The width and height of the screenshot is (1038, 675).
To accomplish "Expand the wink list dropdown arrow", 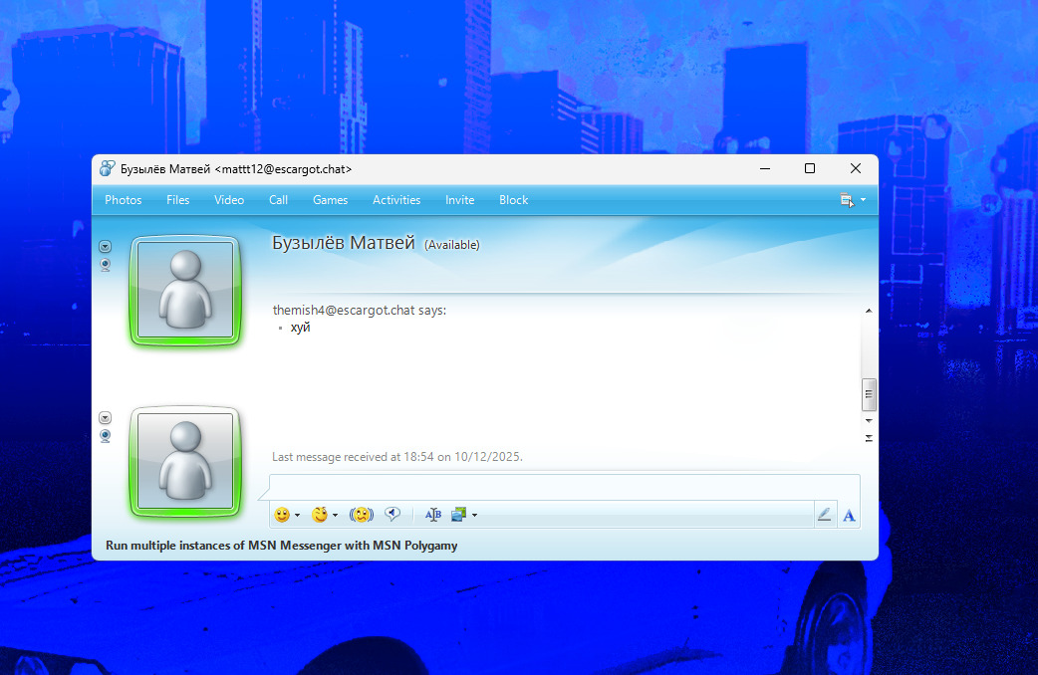I will point(335,515).
